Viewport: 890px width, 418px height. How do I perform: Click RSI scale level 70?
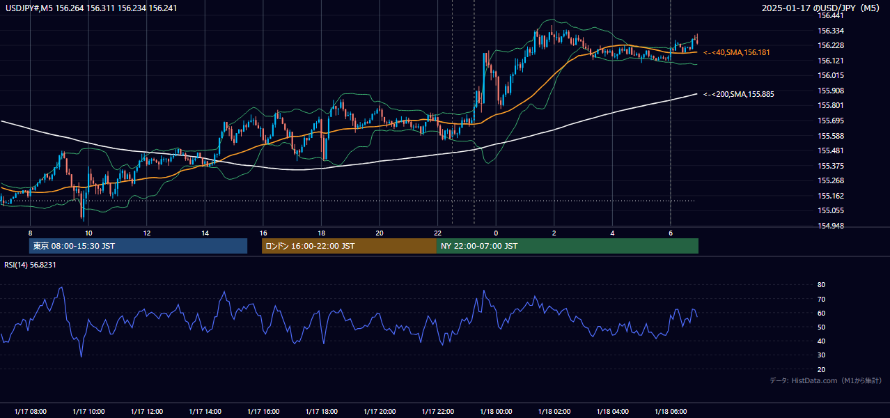822,299
